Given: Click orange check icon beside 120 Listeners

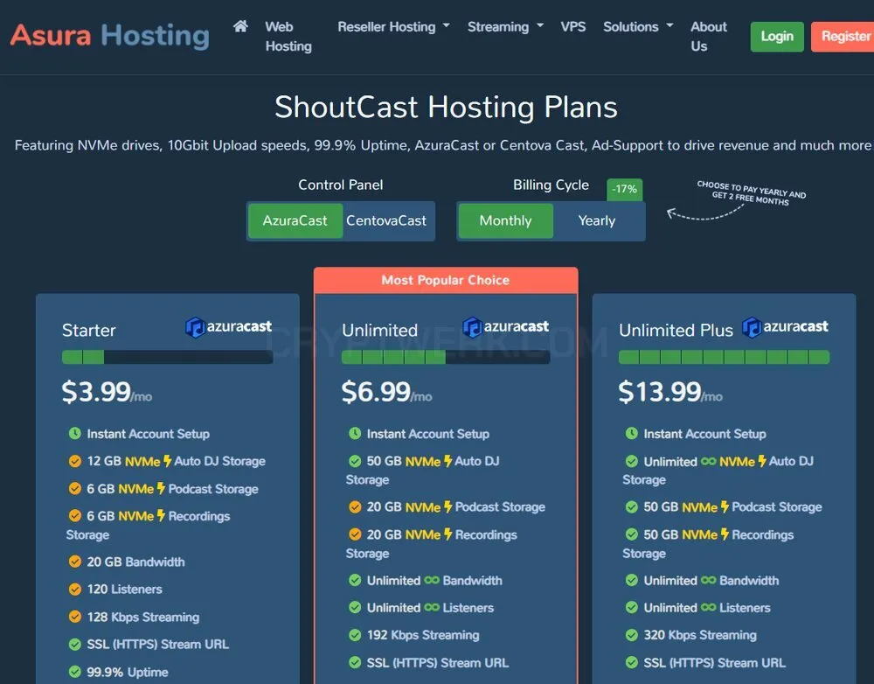Looking at the screenshot, I should click(x=74, y=590).
